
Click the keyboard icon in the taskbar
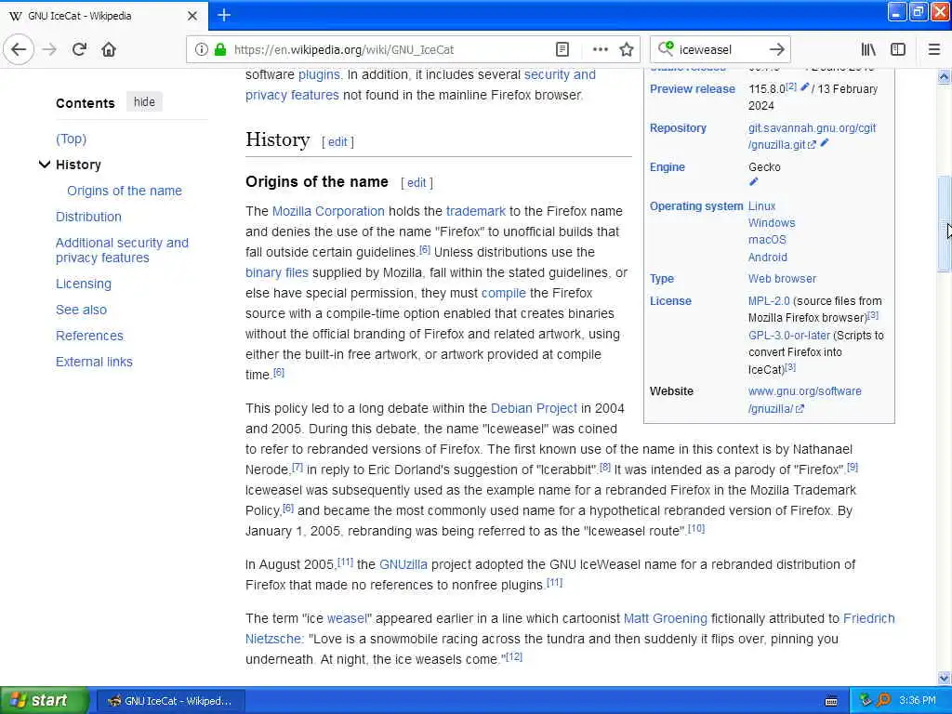coord(831,701)
